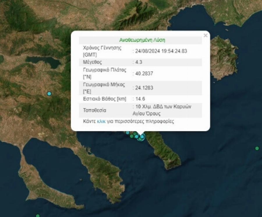
Task: Click the topmost green marker in the cluster
Action: pyautogui.click(x=134, y=134)
